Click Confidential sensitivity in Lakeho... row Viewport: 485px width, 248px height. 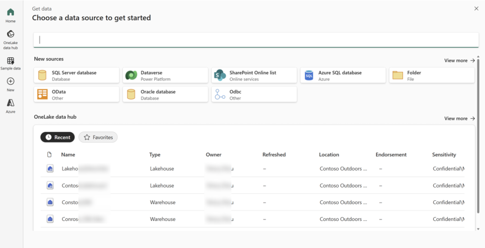449,169
